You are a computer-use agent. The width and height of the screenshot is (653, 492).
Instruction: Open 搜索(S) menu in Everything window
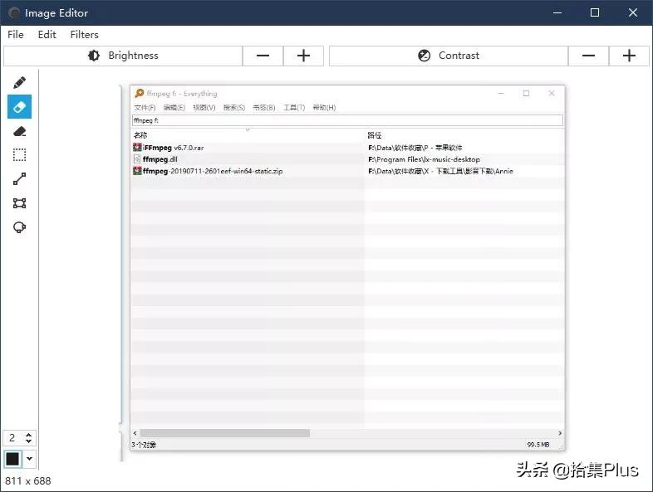pos(234,108)
